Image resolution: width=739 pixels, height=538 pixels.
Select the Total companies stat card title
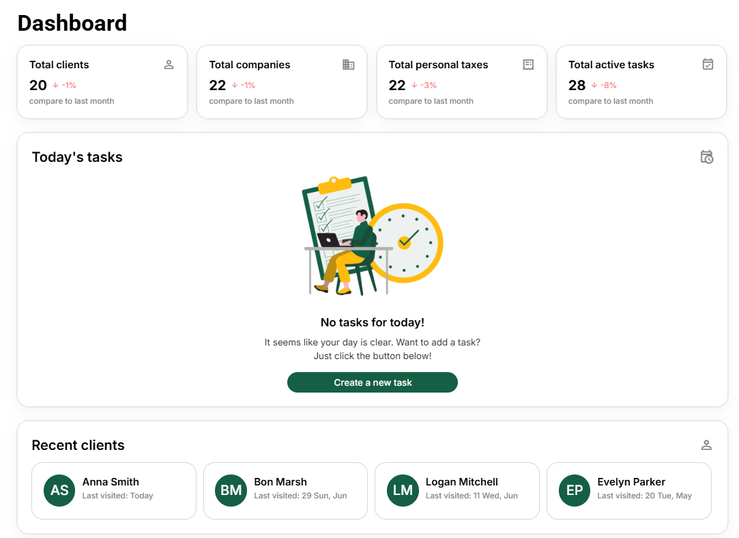click(250, 65)
